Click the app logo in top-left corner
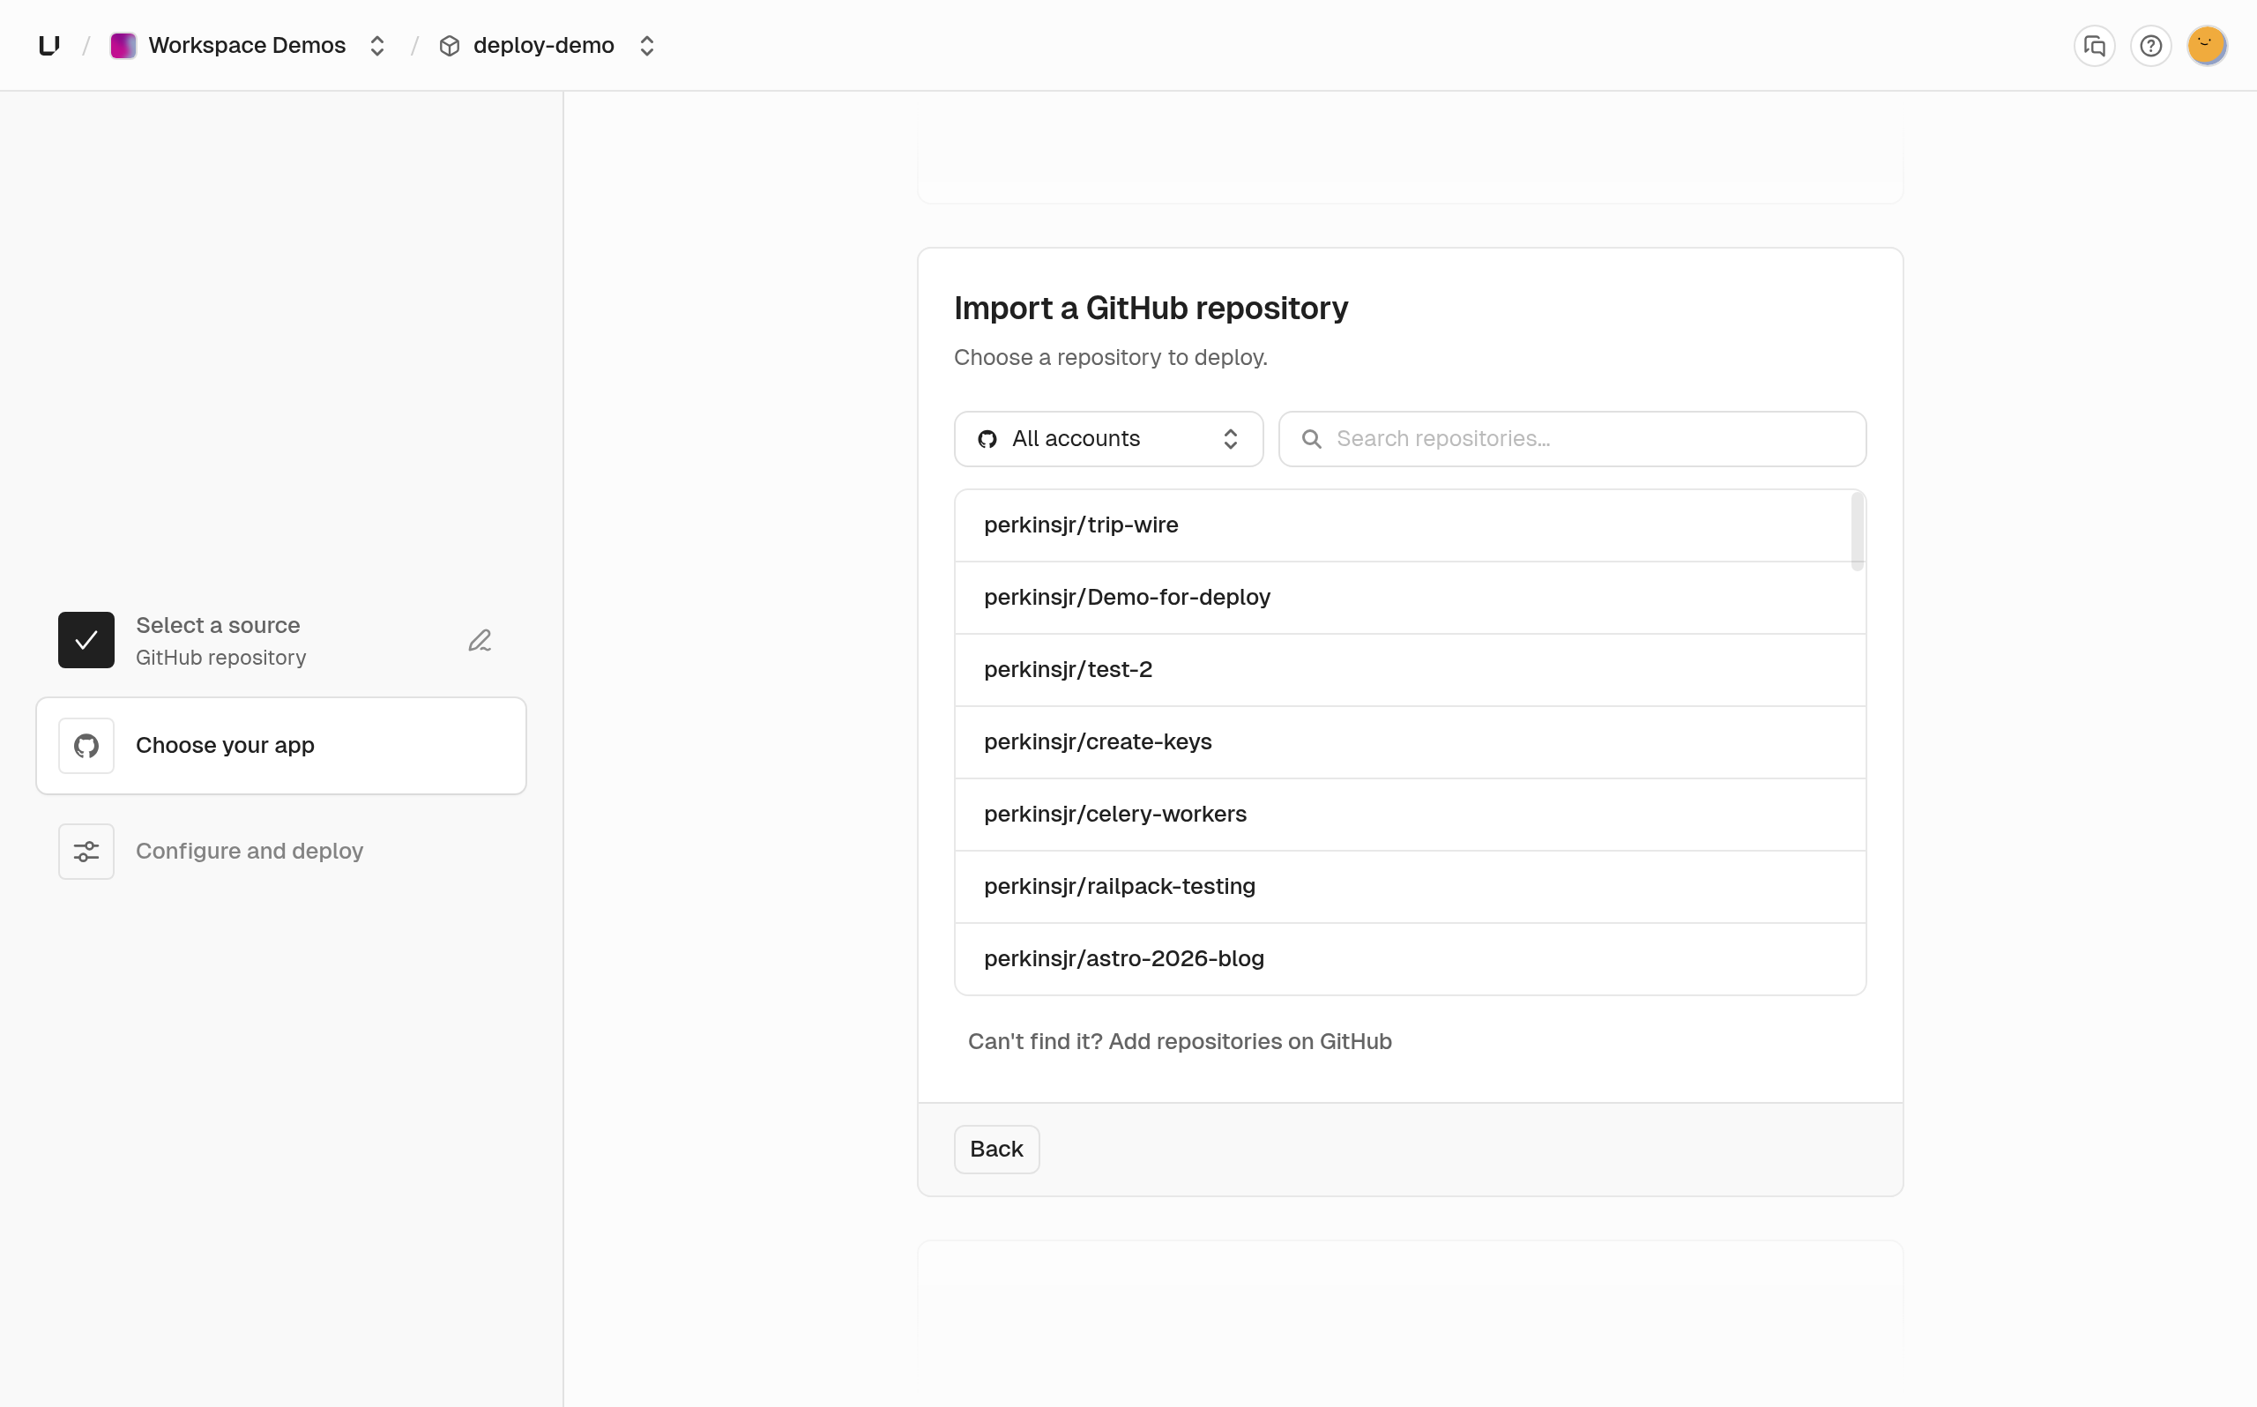 click(x=49, y=46)
